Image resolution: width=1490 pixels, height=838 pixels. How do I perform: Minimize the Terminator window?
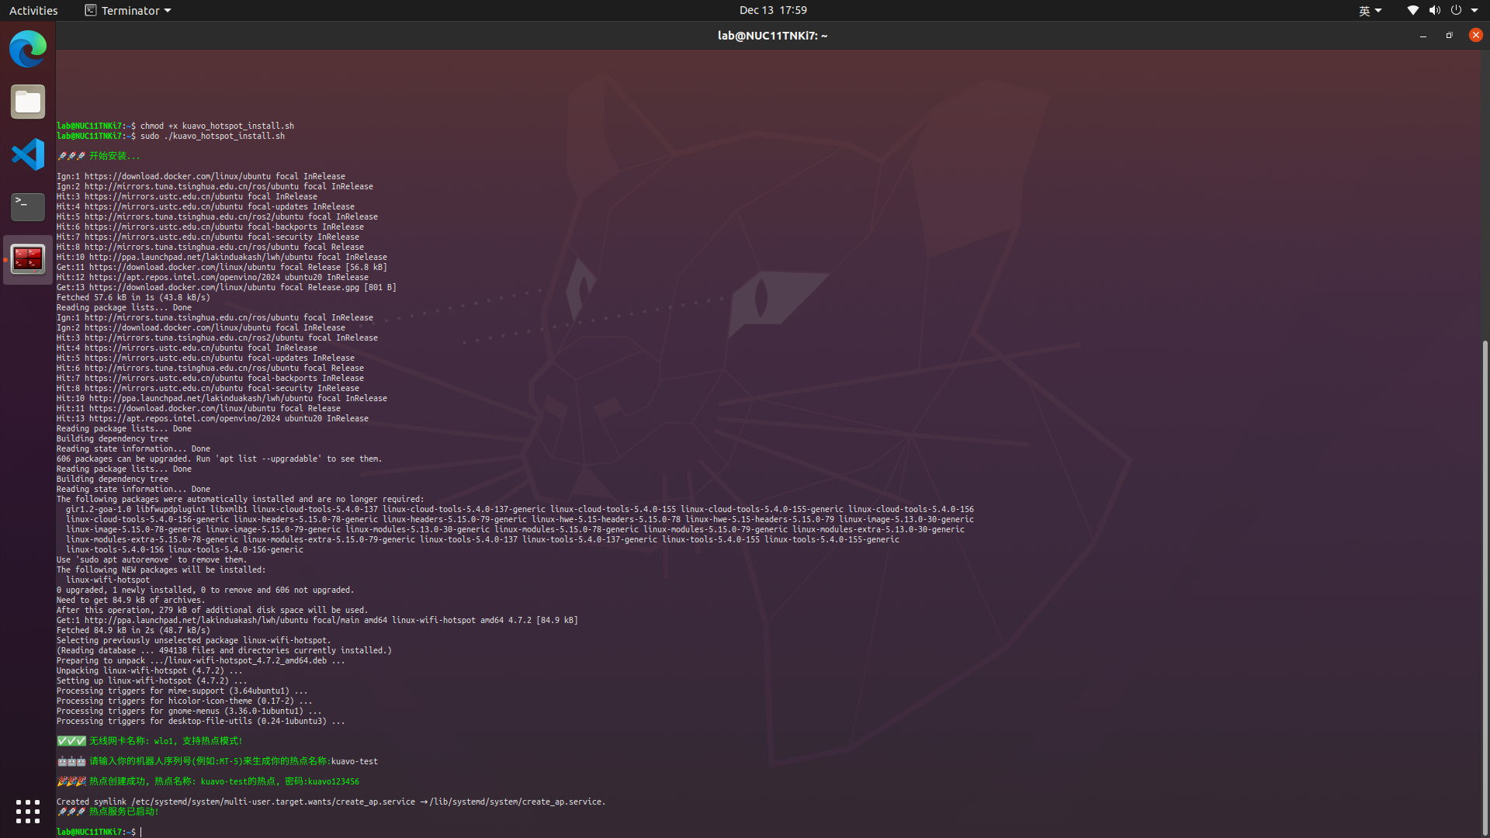[1422, 36]
